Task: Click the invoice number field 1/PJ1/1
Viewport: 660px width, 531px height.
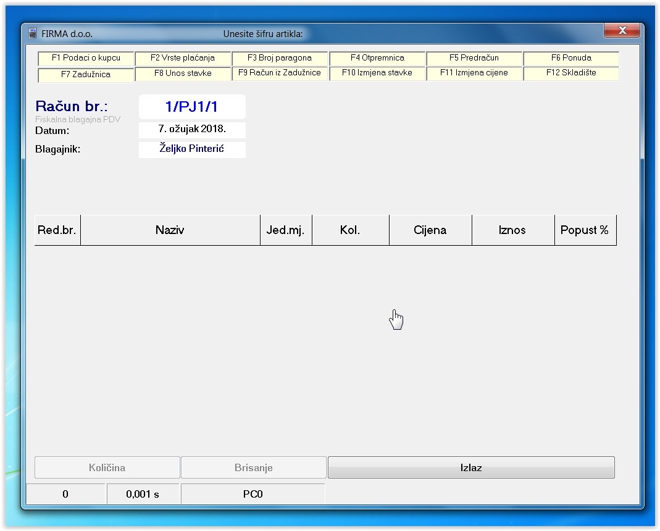Action: click(x=192, y=107)
